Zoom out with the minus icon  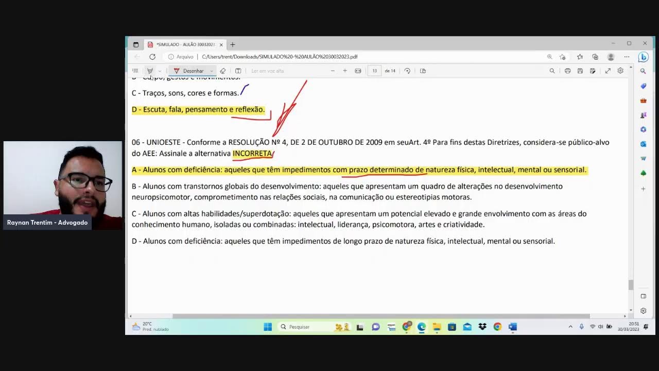(333, 71)
